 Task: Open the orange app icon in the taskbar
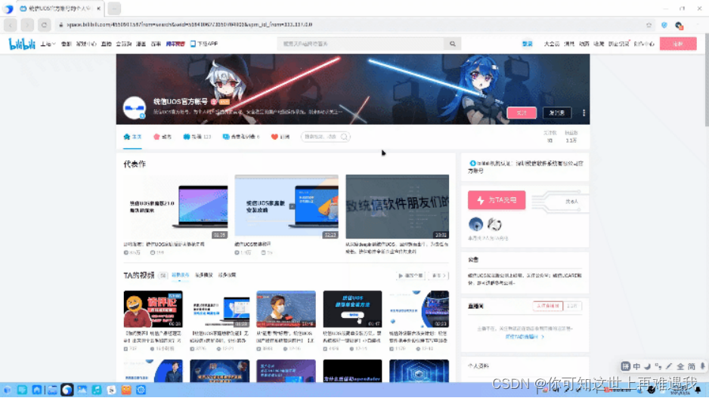point(126,390)
